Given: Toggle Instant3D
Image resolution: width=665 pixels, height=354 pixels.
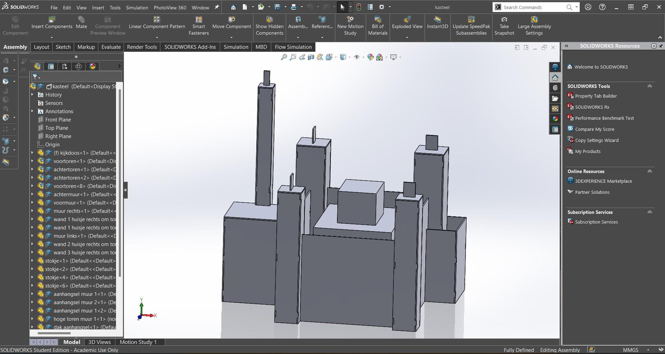Looking at the screenshot, I should 437,23.
